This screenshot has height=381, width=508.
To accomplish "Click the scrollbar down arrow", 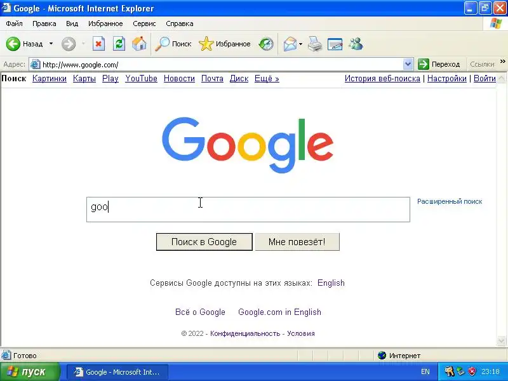I will (501, 341).
